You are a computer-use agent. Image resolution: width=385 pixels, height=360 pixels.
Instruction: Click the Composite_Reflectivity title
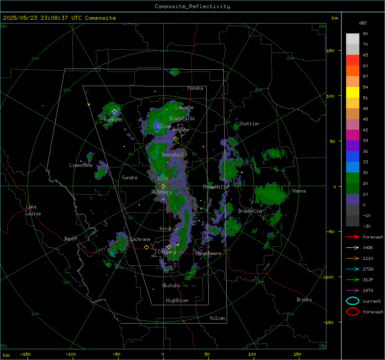point(192,6)
